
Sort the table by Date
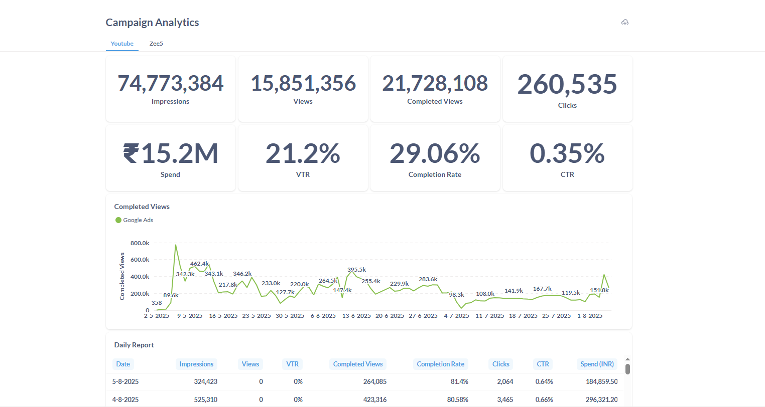[123, 364]
